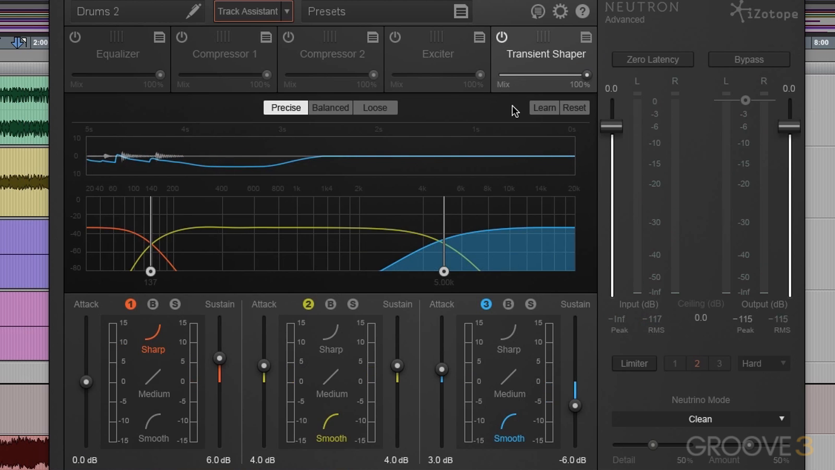
Task: Switch to the Loose mode tab
Action: pos(375,108)
